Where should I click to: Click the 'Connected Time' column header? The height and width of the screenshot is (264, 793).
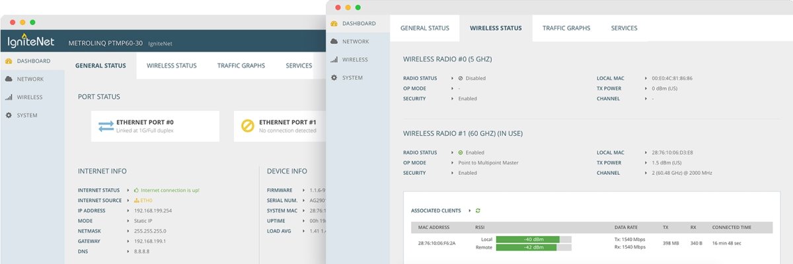click(732, 227)
